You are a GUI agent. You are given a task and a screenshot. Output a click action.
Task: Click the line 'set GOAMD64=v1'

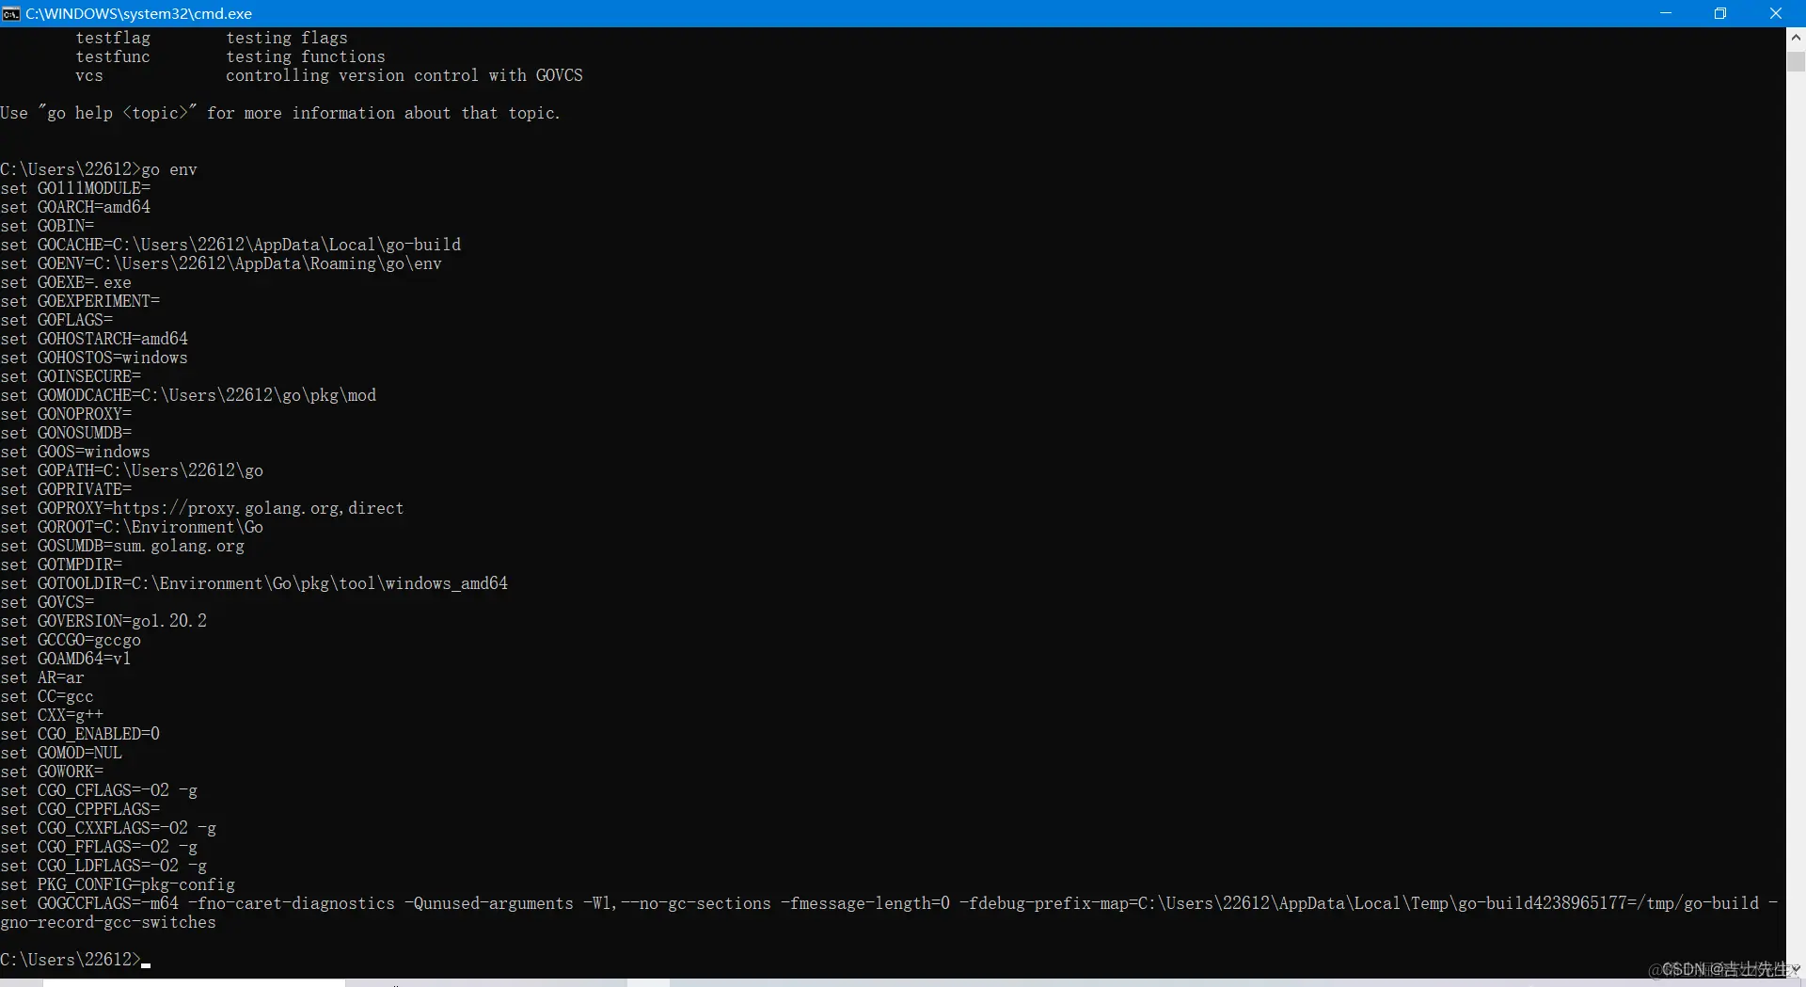(66, 659)
